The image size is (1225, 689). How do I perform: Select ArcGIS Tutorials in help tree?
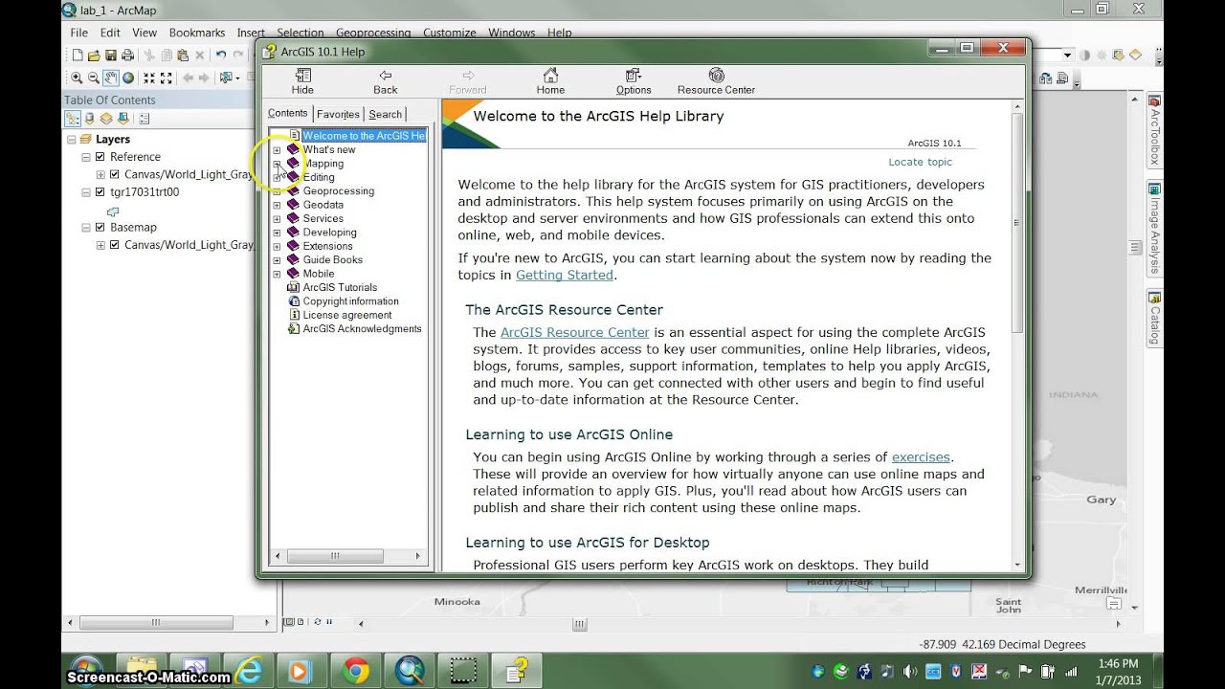coord(340,287)
